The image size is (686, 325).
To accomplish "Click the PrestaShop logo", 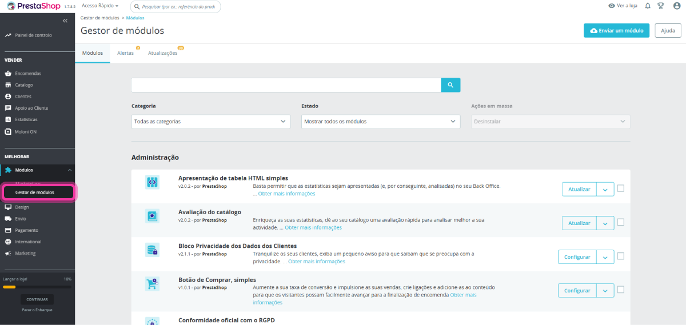I will tap(34, 6).
